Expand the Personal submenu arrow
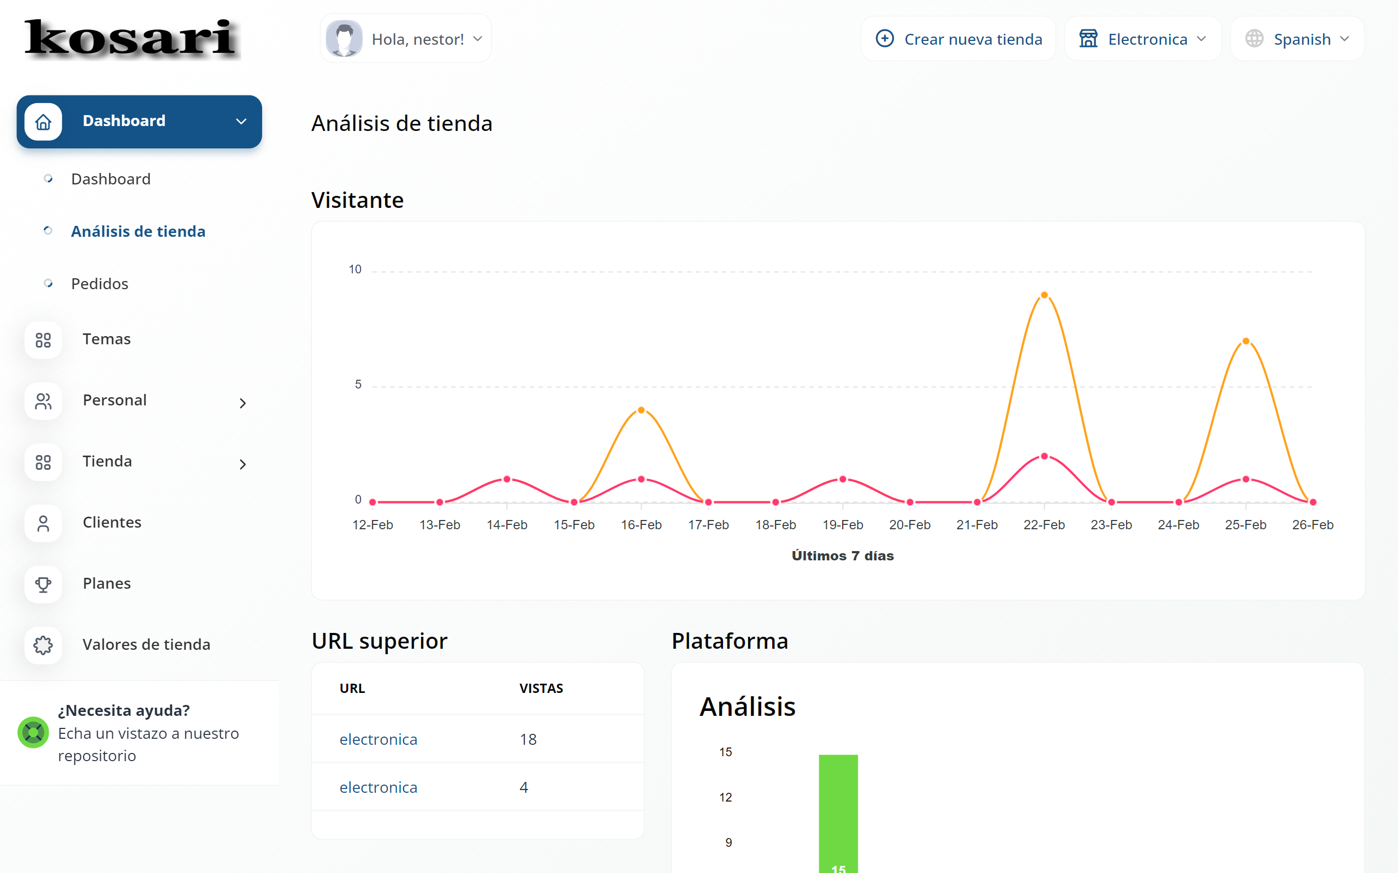Viewport: 1398px width, 873px height. [x=242, y=403]
